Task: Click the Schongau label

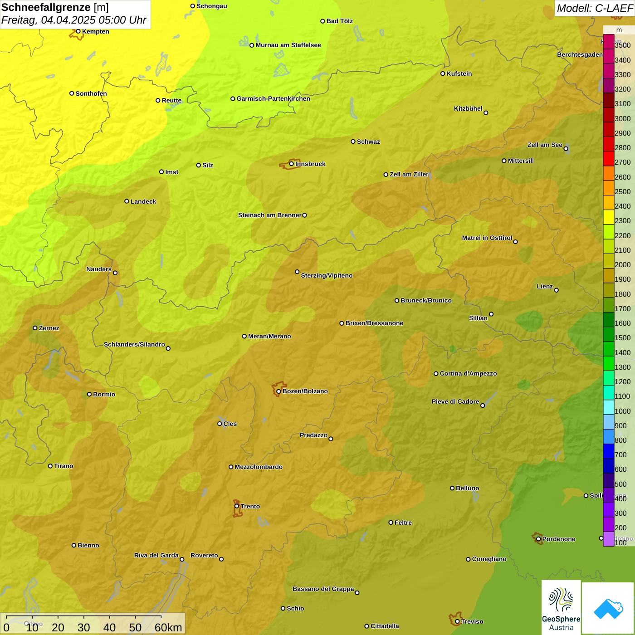Action: pyautogui.click(x=211, y=6)
